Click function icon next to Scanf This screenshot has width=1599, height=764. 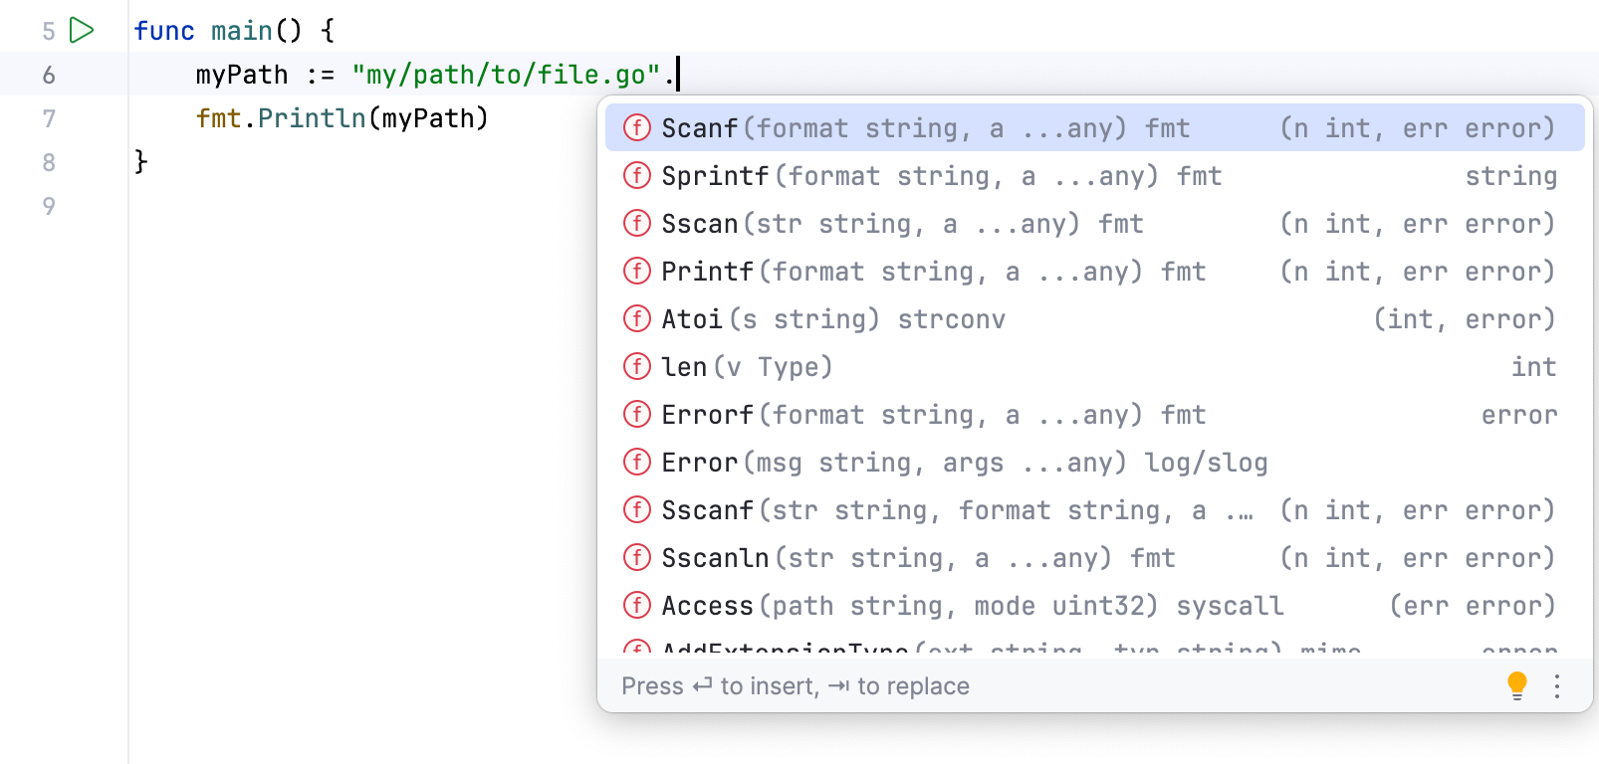tap(636, 128)
